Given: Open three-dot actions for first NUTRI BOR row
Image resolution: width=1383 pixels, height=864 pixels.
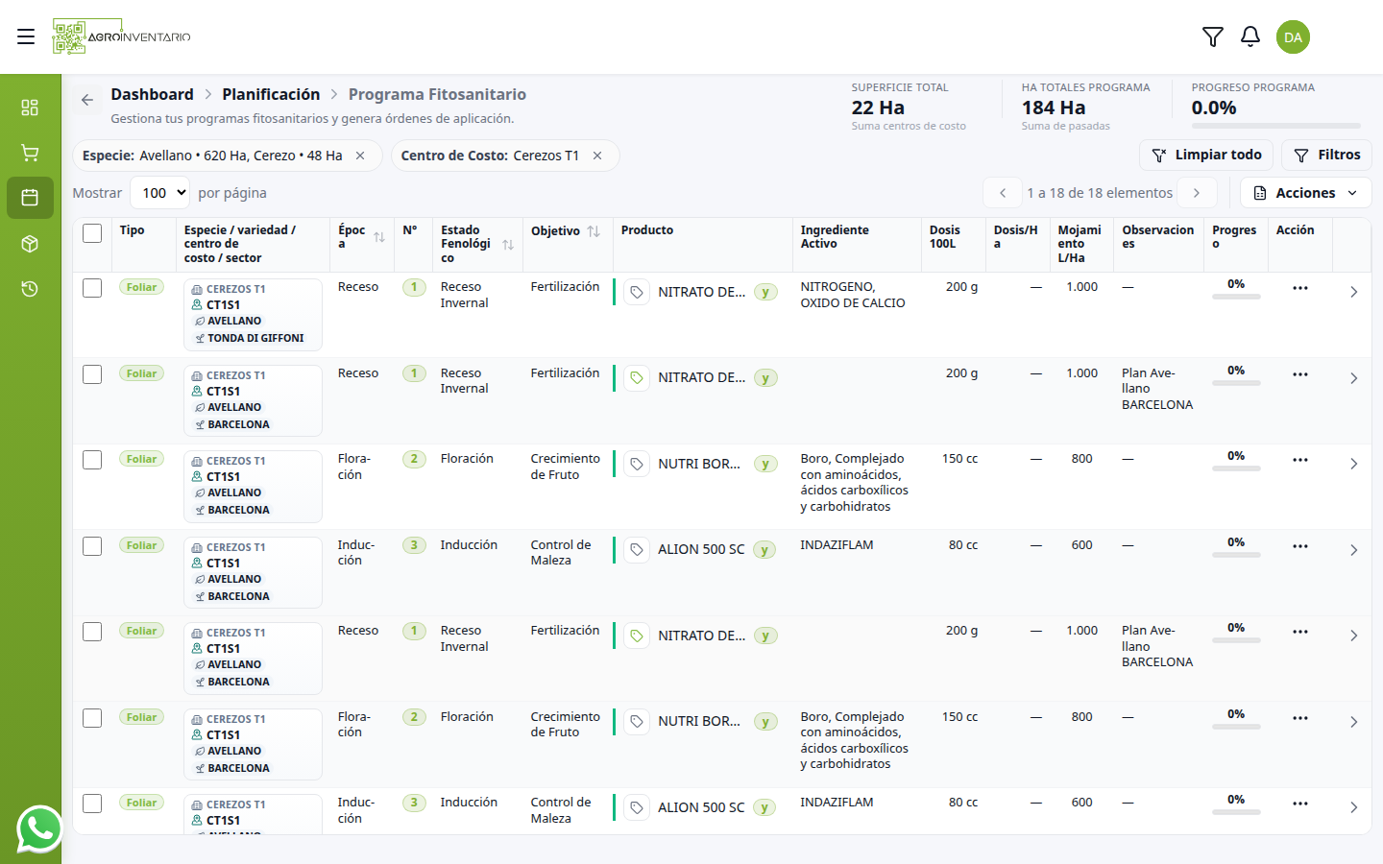Looking at the screenshot, I should pyautogui.click(x=1300, y=460).
